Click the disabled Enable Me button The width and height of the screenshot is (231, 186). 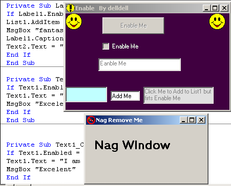coord(133,26)
